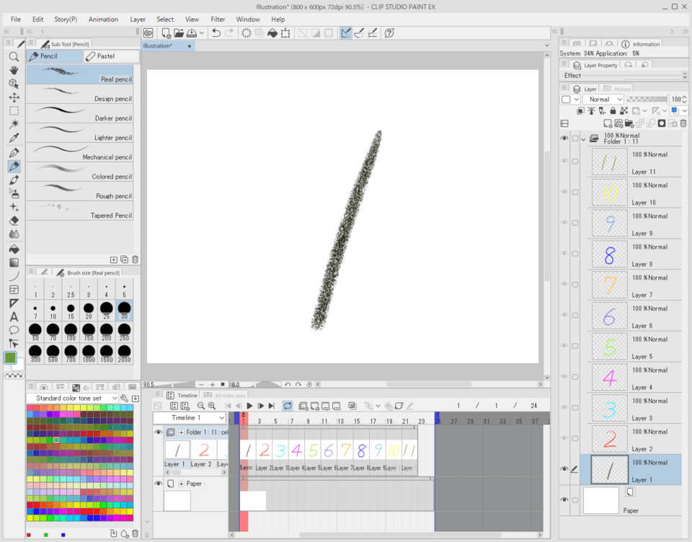This screenshot has height=542, width=692.
Task: Toggle visibility of Folder 1 : 11
Action: pyautogui.click(x=564, y=138)
